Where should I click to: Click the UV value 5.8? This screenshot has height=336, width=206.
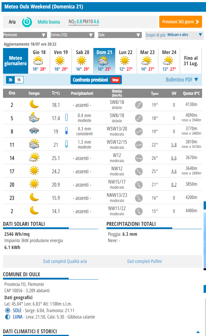pos(174,145)
